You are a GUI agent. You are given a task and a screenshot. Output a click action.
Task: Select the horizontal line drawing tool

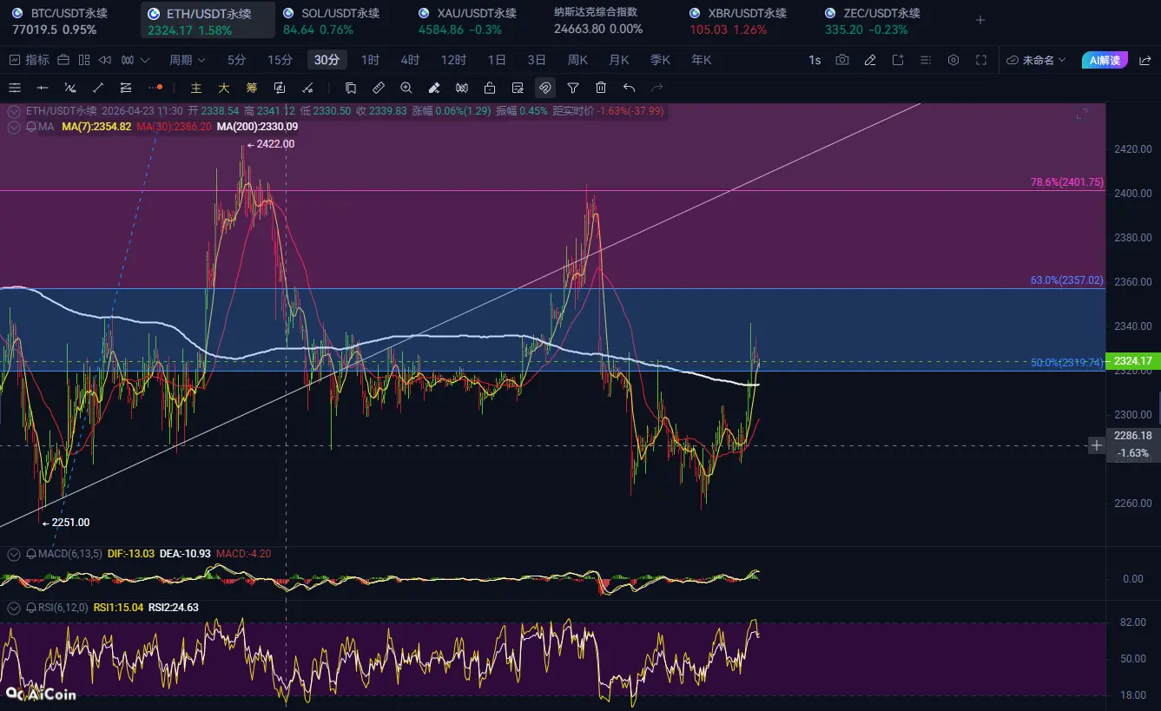coord(43,88)
